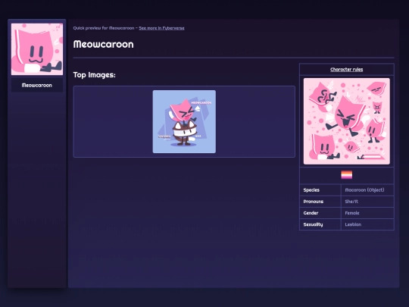Click the Sexuality label cell
This screenshot has height=307, width=409.
click(x=320, y=224)
